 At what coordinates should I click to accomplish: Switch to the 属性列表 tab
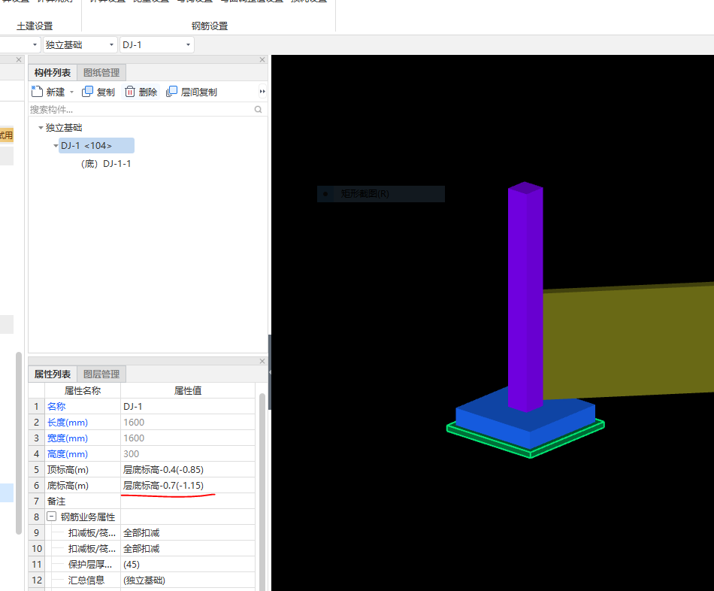pos(53,374)
